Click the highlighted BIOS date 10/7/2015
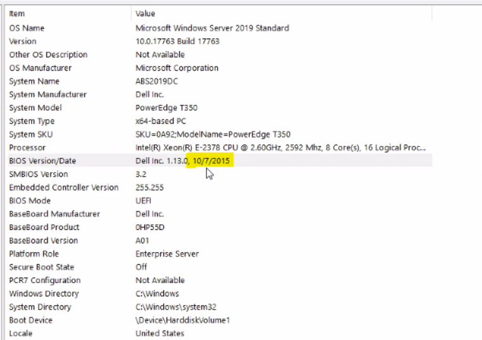The height and width of the screenshot is (340, 482). (x=212, y=161)
